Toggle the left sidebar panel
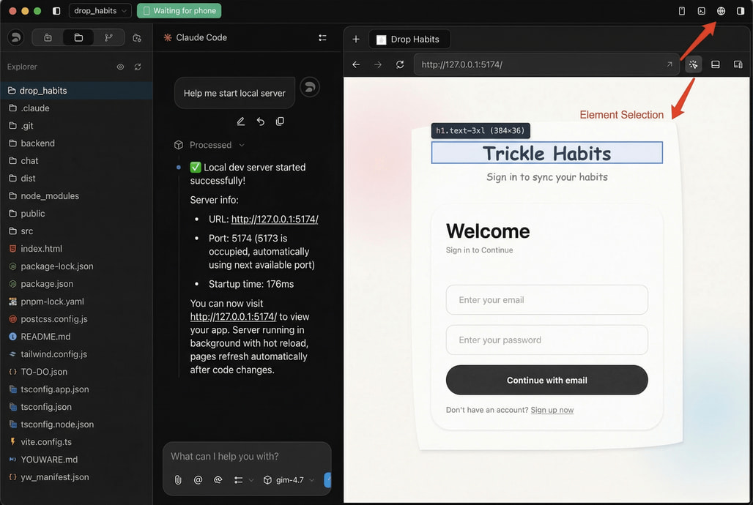 pos(57,11)
